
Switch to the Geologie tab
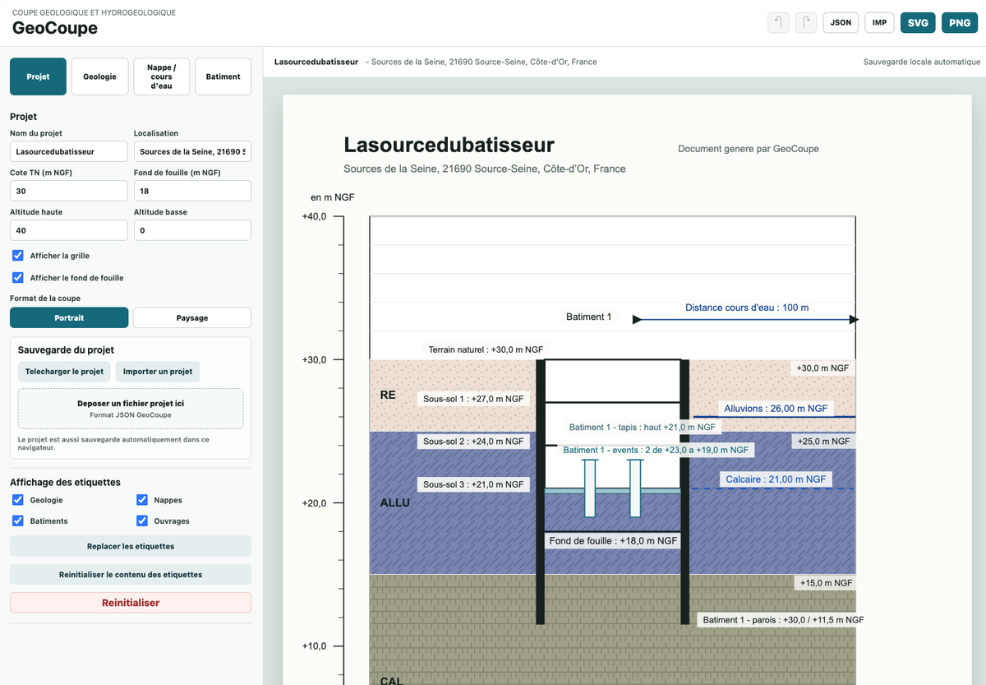click(x=99, y=76)
